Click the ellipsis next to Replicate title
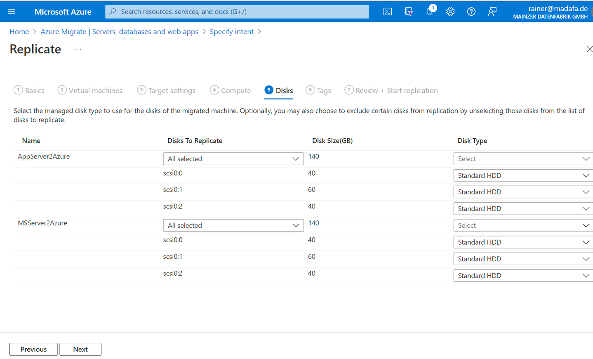Image resolution: width=593 pixels, height=359 pixels. point(78,49)
